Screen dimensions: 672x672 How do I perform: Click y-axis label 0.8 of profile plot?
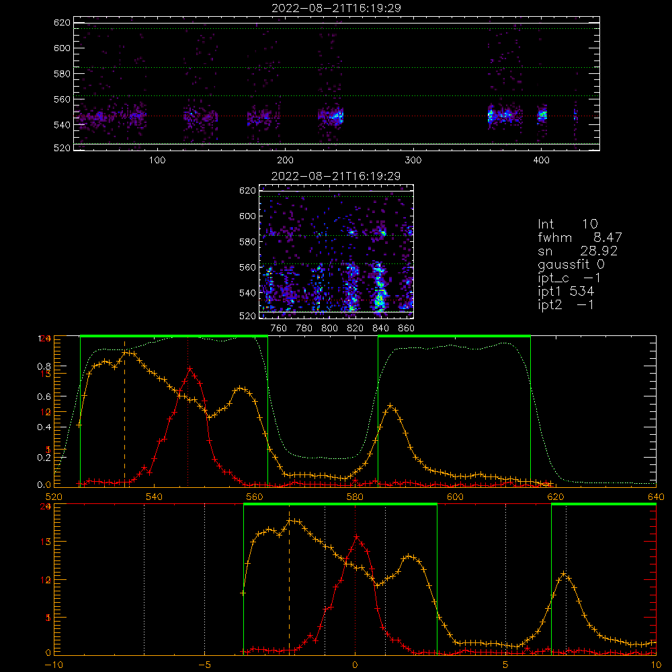44,366
